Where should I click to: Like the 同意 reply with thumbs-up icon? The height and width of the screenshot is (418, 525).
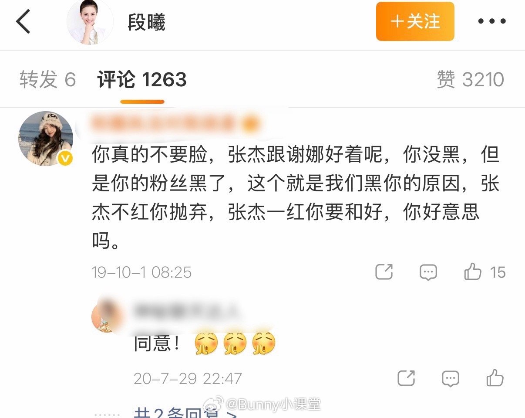495,378
